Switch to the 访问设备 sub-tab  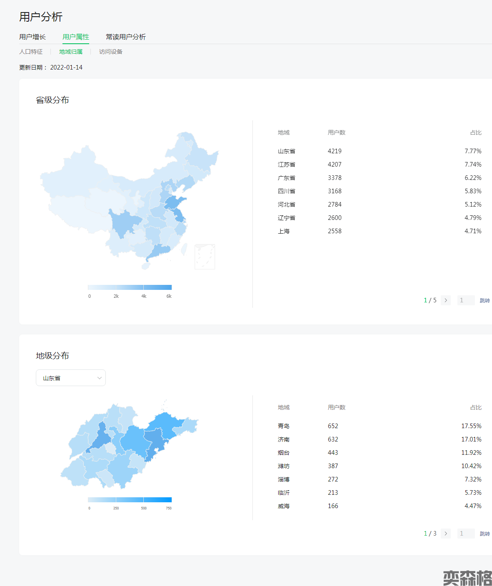[x=111, y=52]
